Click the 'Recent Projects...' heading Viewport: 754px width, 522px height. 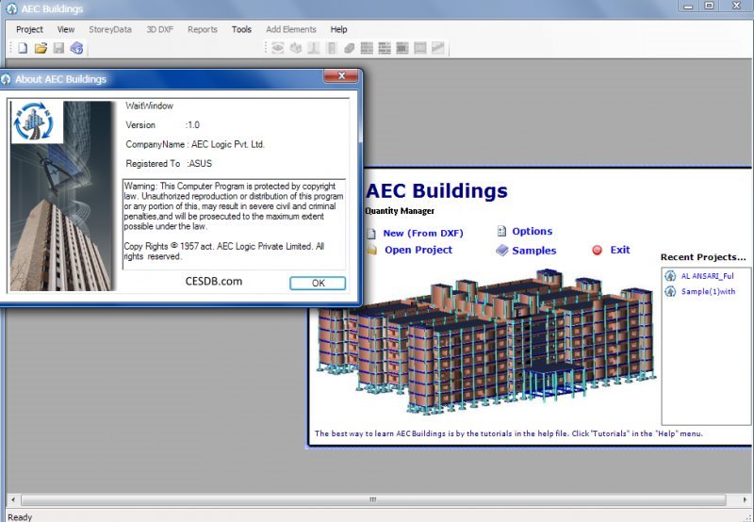click(703, 257)
